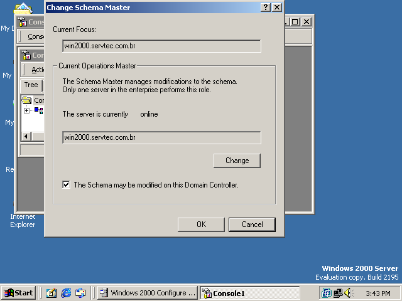Expand the tree node in Console window
Screen dimensions: 402x301
(x=26, y=110)
